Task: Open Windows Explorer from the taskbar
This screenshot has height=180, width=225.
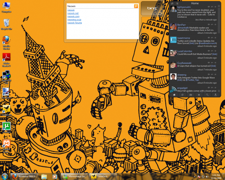Action: click(x=44, y=177)
